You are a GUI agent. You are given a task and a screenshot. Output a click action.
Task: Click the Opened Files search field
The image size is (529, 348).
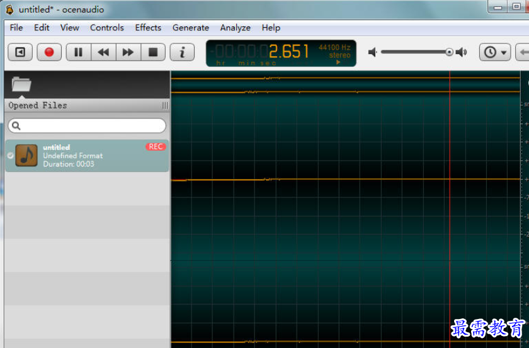click(88, 126)
